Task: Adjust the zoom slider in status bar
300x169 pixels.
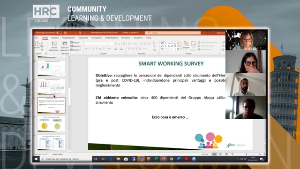Action: (x=246, y=154)
